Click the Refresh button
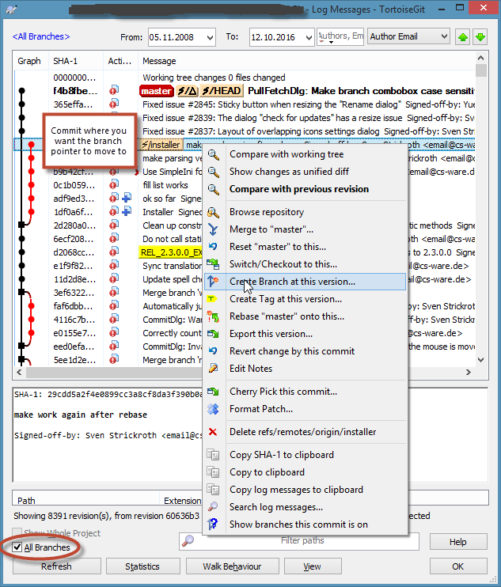The image size is (501, 587). point(56,566)
